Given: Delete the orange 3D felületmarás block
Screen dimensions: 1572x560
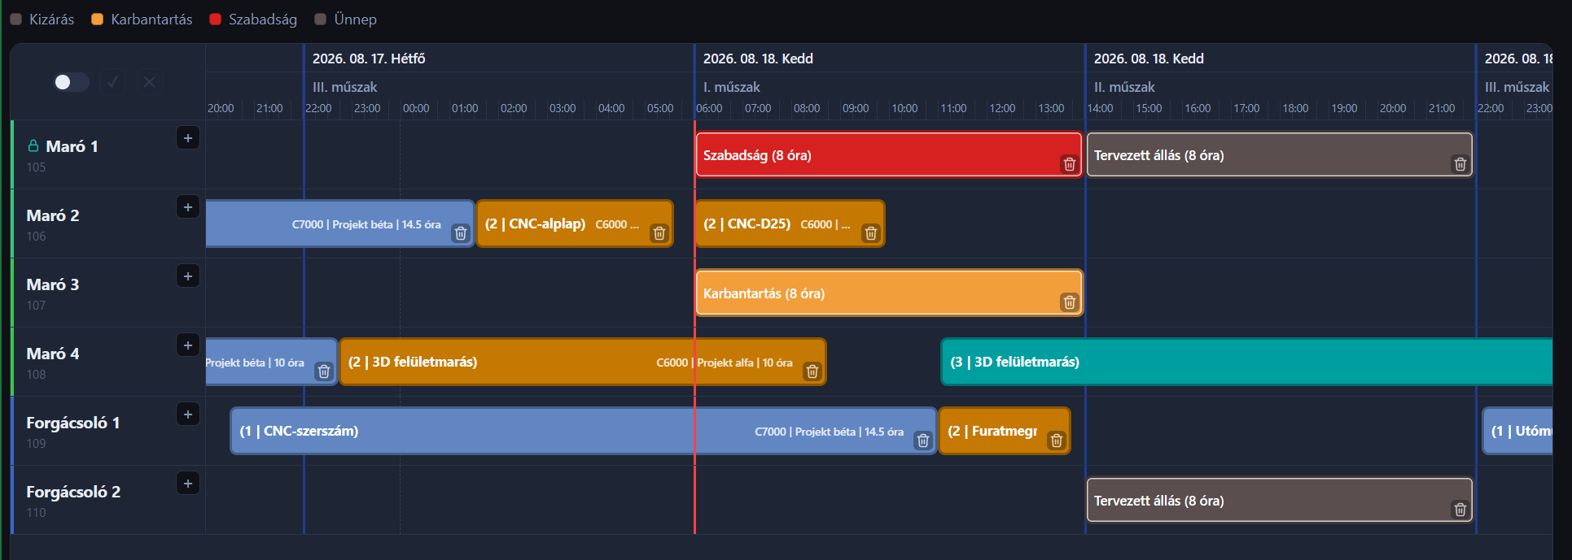Looking at the screenshot, I should 812,371.
